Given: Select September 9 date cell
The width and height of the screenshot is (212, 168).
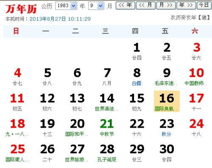Looking at the screenshot, I should (167, 77).
